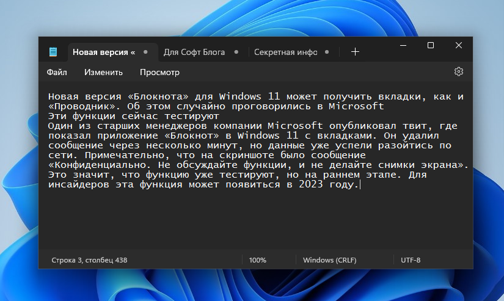Click line «Эти функции сейчас тестируют»

click(x=134, y=116)
